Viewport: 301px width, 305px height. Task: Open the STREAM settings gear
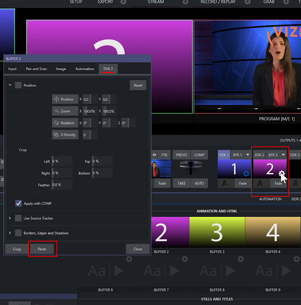click(185, 2)
